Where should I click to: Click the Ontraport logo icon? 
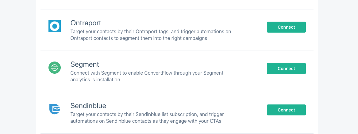point(55,26)
